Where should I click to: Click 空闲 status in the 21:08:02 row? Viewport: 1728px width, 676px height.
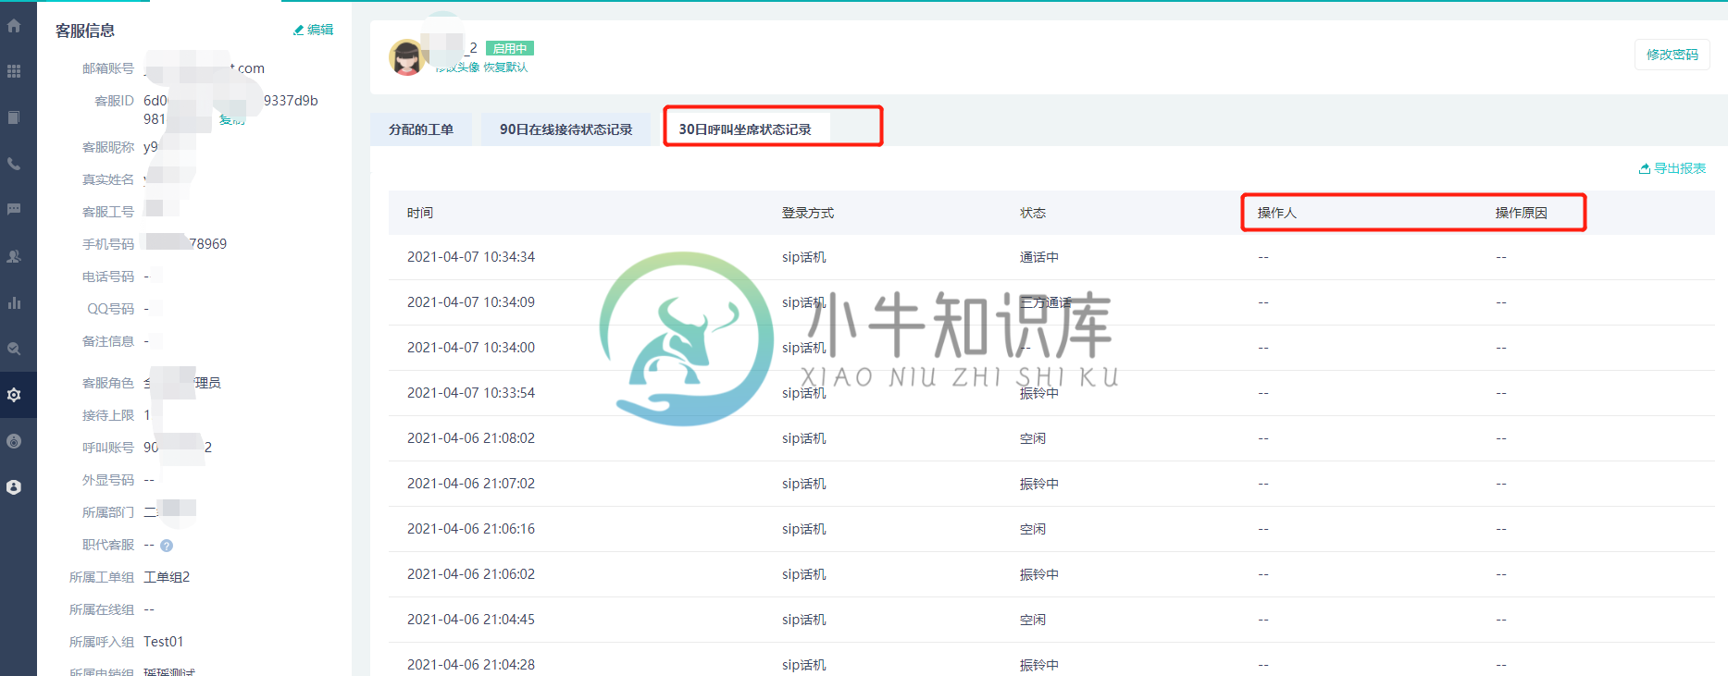(x=1033, y=438)
